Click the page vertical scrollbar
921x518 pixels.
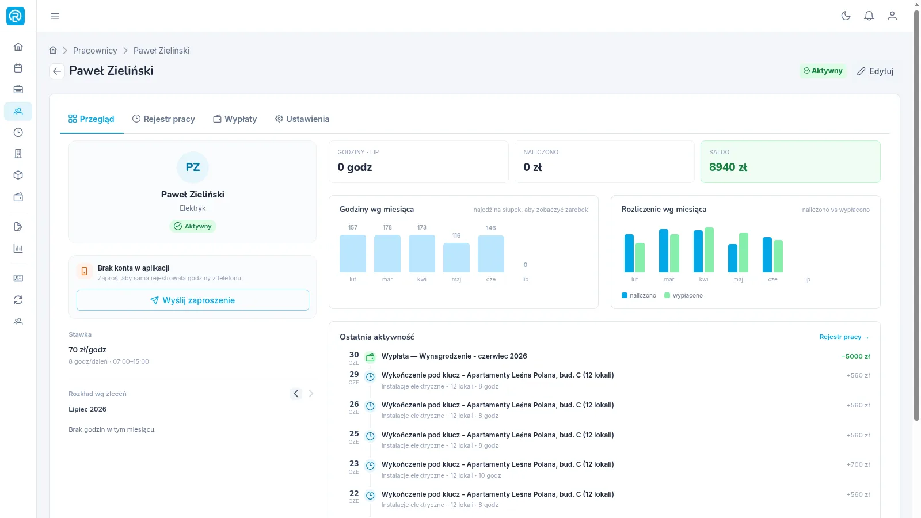coord(916,213)
